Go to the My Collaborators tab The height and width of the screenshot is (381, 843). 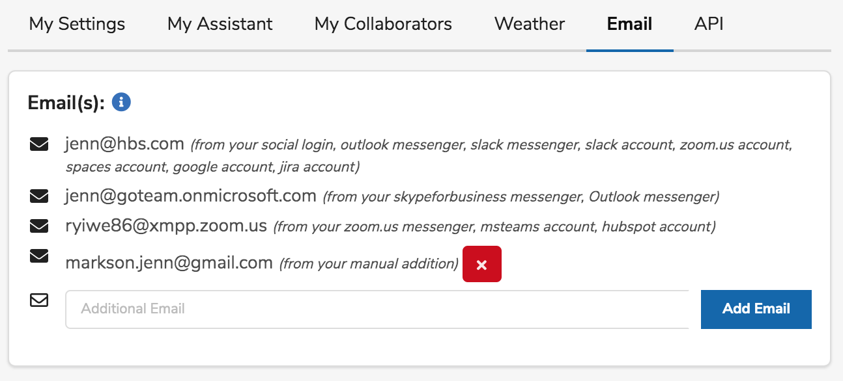pyautogui.click(x=383, y=25)
